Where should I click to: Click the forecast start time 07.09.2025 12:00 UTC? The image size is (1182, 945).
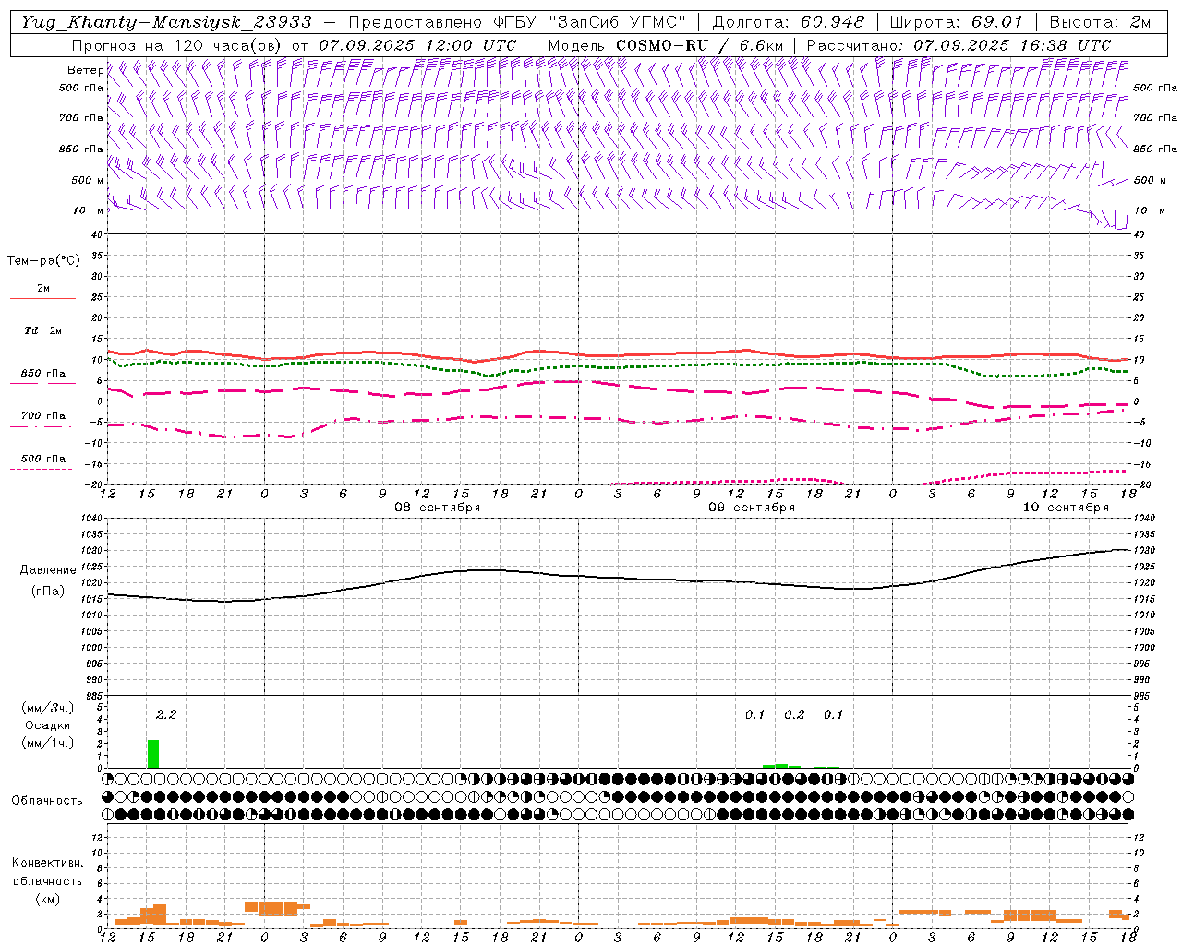[x=417, y=45]
